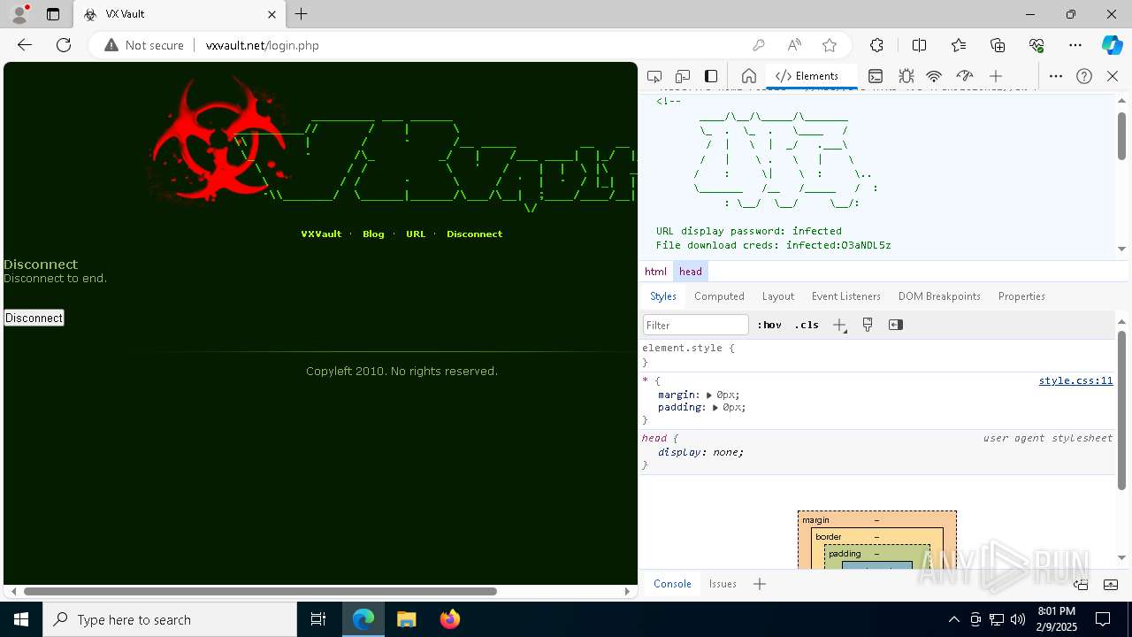Add more tools with plus icon
Image resolution: width=1132 pixels, height=637 pixels.
tap(996, 76)
